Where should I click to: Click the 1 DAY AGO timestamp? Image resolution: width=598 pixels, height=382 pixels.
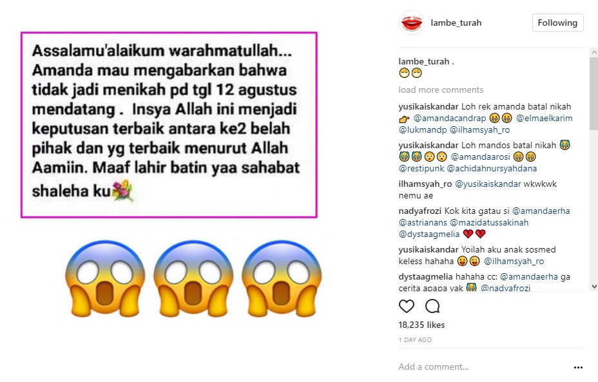click(x=415, y=339)
